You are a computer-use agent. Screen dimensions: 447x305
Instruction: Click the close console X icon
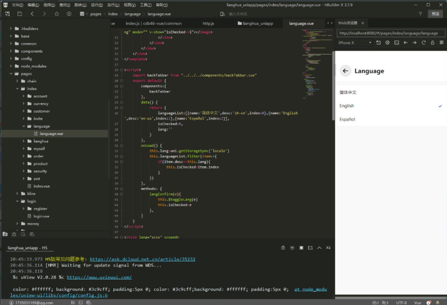(328, 248)
